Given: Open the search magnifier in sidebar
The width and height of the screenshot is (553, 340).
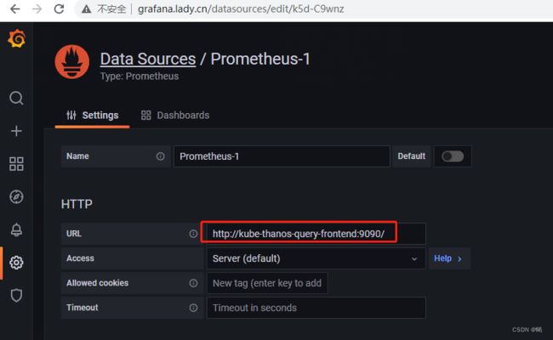Looking at the screenshot, I should click(16, 98).
